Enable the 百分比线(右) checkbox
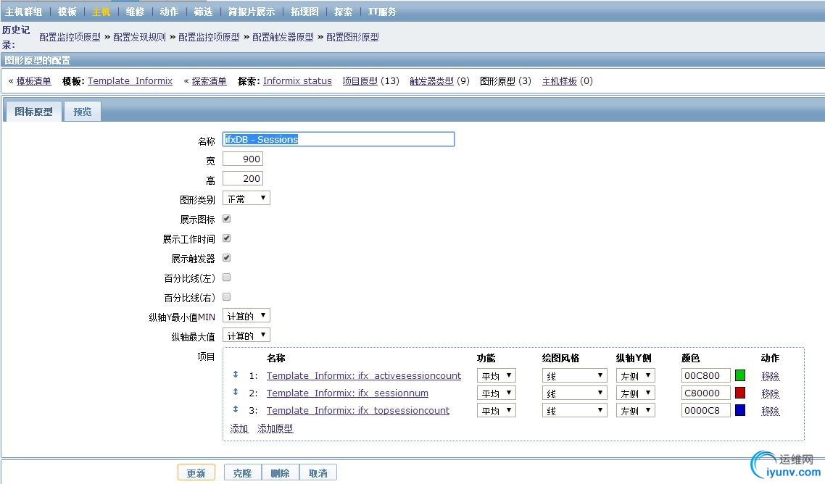Image resolution: width=825 pixels, height=484 pixels. click(227, 297)
